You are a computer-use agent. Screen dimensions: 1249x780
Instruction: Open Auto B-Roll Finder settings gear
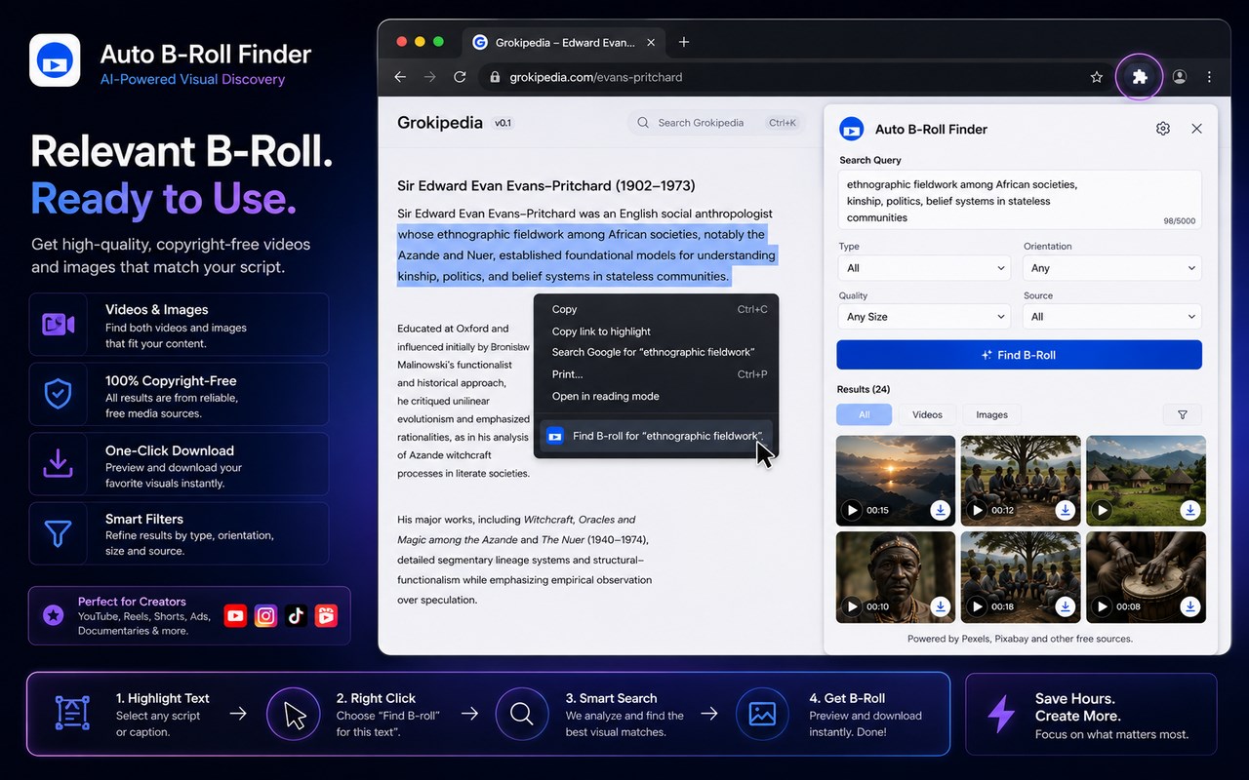pyautogui.click(x=1163, y=129)
